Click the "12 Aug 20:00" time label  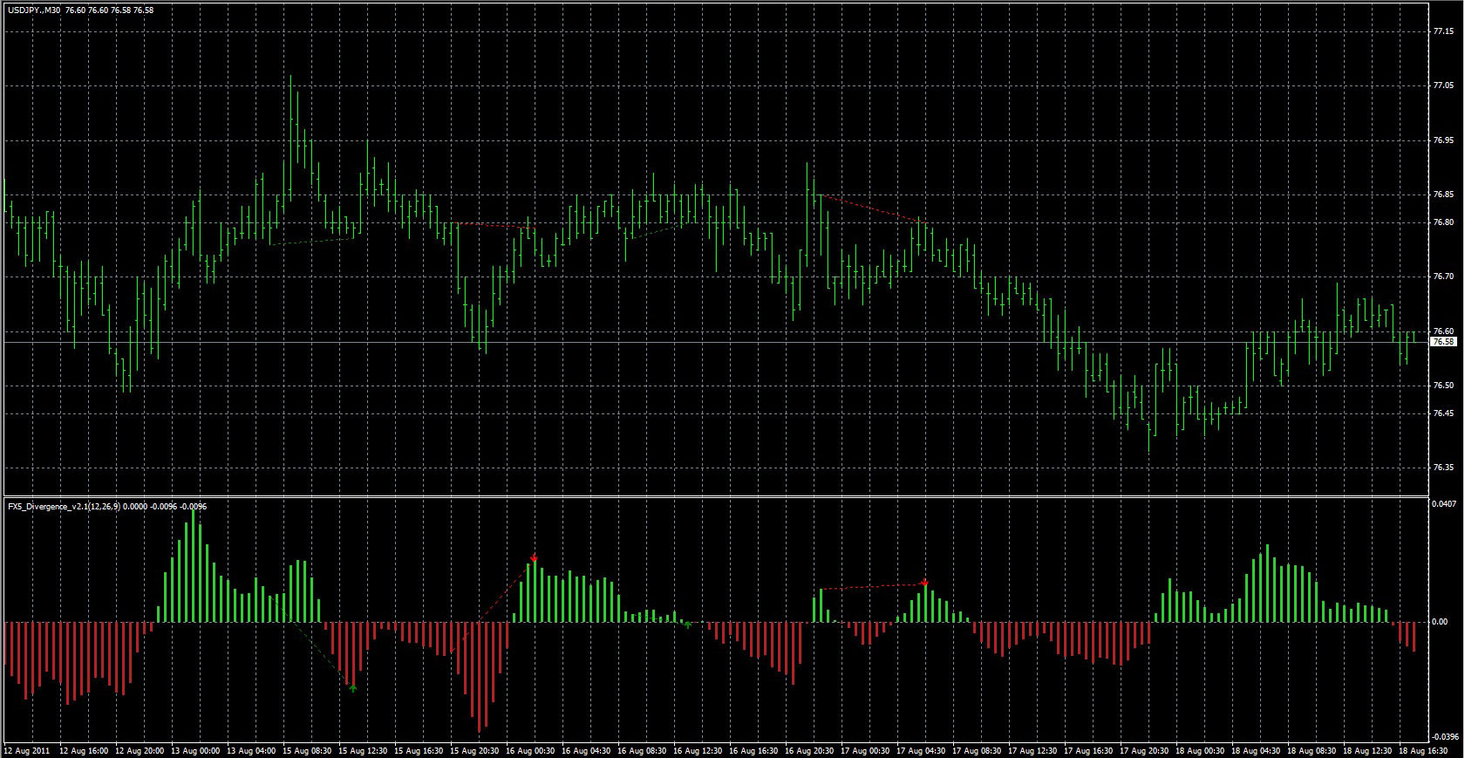coord(140,750)
